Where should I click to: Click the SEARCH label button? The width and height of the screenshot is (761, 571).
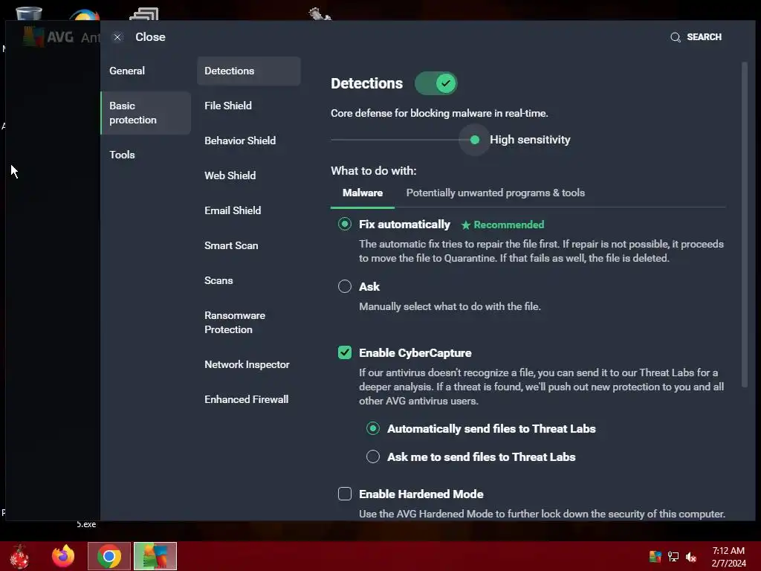pos(705,37)
